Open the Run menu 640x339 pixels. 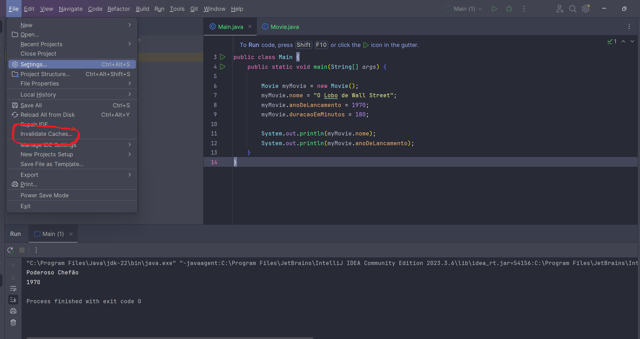click(x=159, y=9)
